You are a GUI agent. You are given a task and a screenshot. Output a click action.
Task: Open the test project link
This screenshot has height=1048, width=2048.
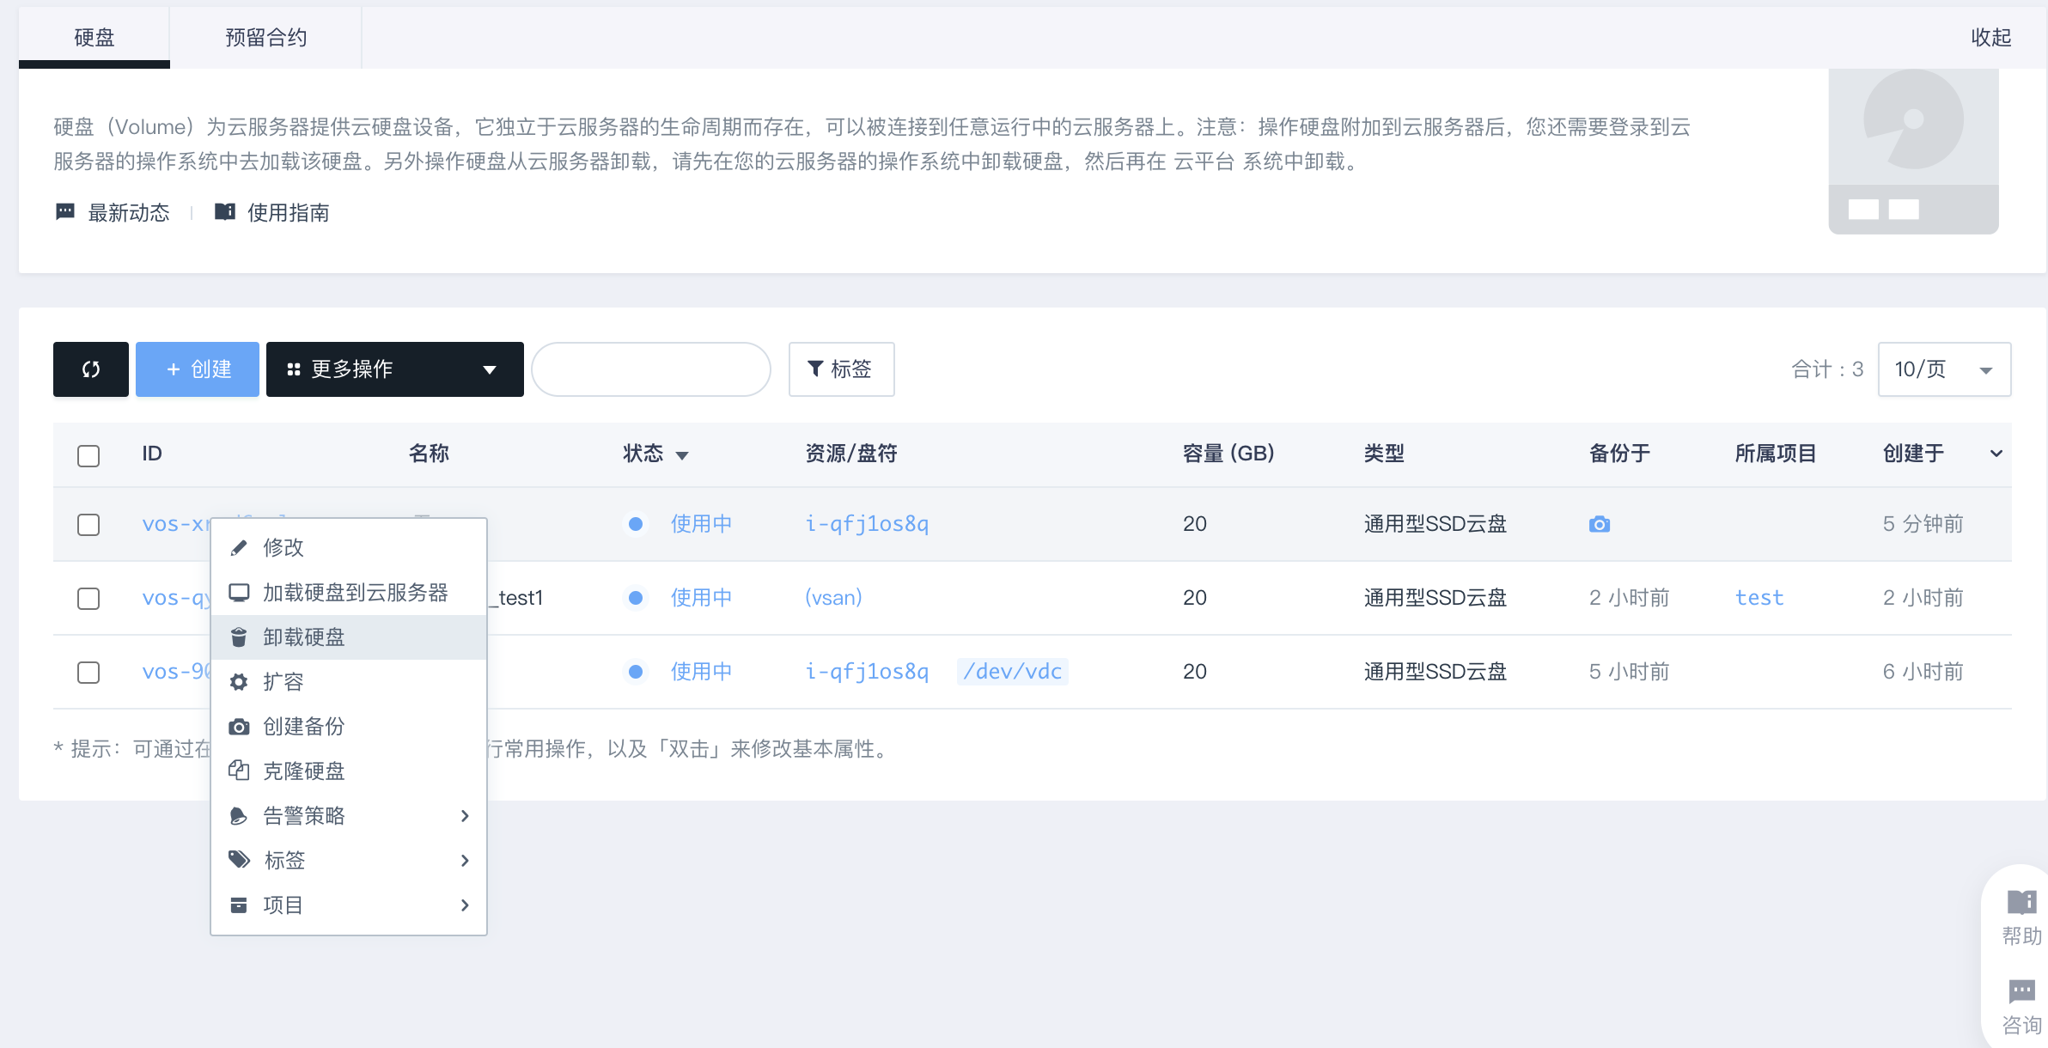1759,598
